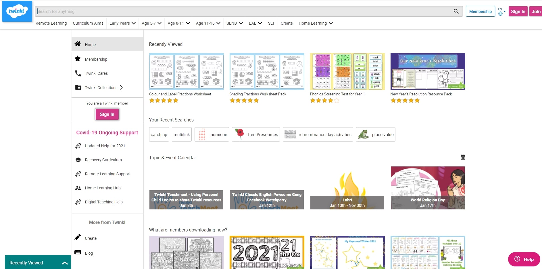Open Twinkl Teachmeet Jan 7th event card
Screen dimensions: 542x269
click(186, 188)
